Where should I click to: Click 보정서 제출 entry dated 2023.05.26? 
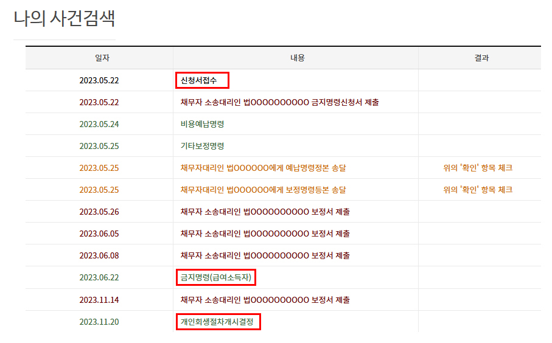(265, 212)
